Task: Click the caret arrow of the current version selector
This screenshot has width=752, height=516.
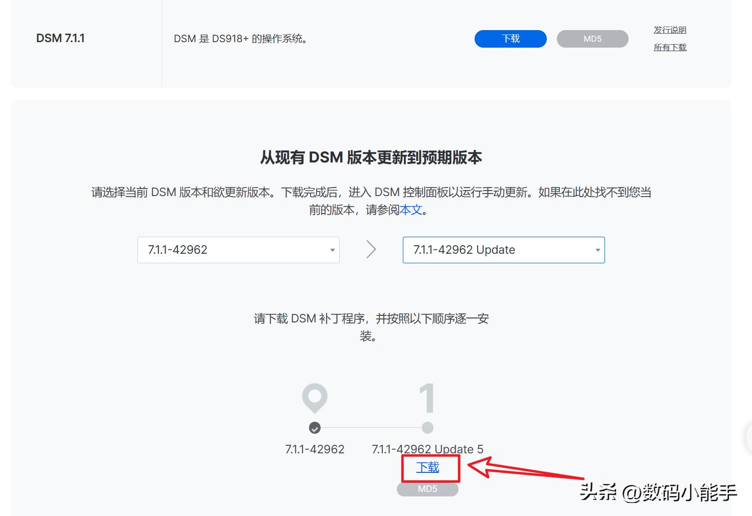Action: [x=332, y=250]
